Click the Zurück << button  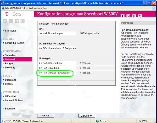tap(87, 116)
